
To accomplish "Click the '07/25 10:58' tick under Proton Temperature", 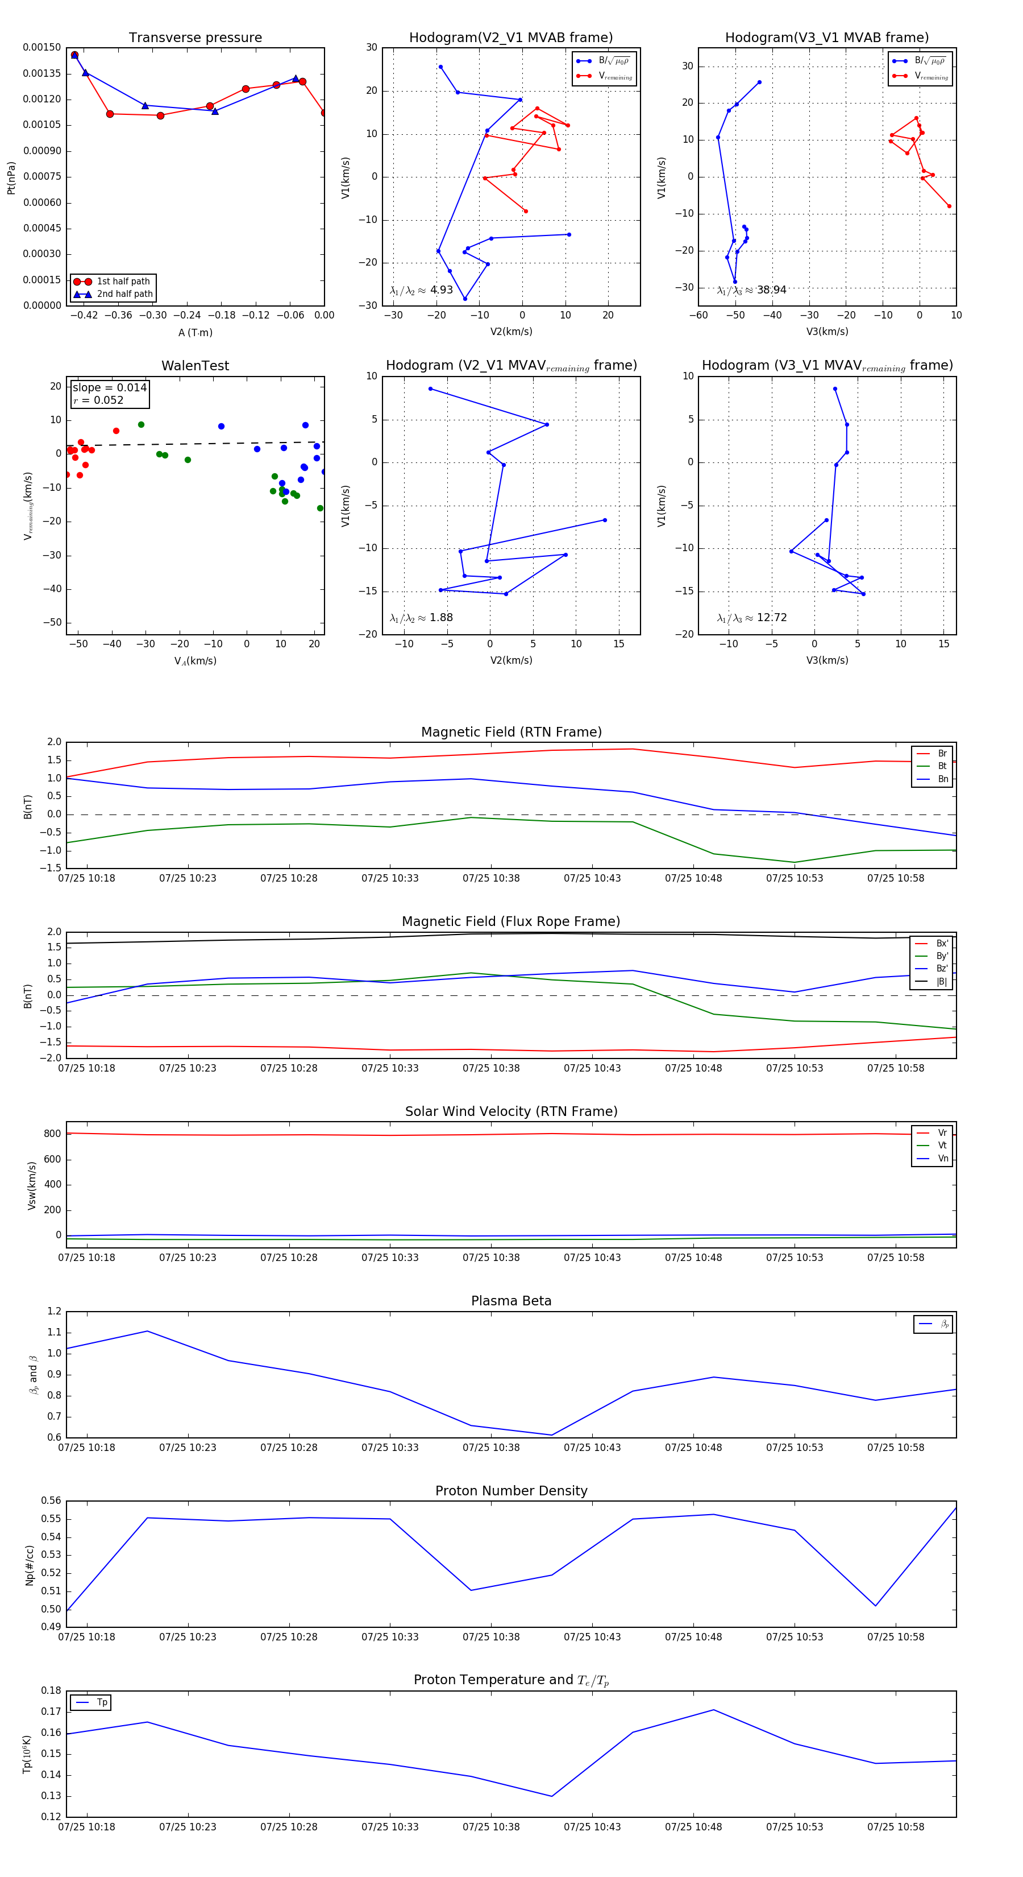I will [896, 1827].
